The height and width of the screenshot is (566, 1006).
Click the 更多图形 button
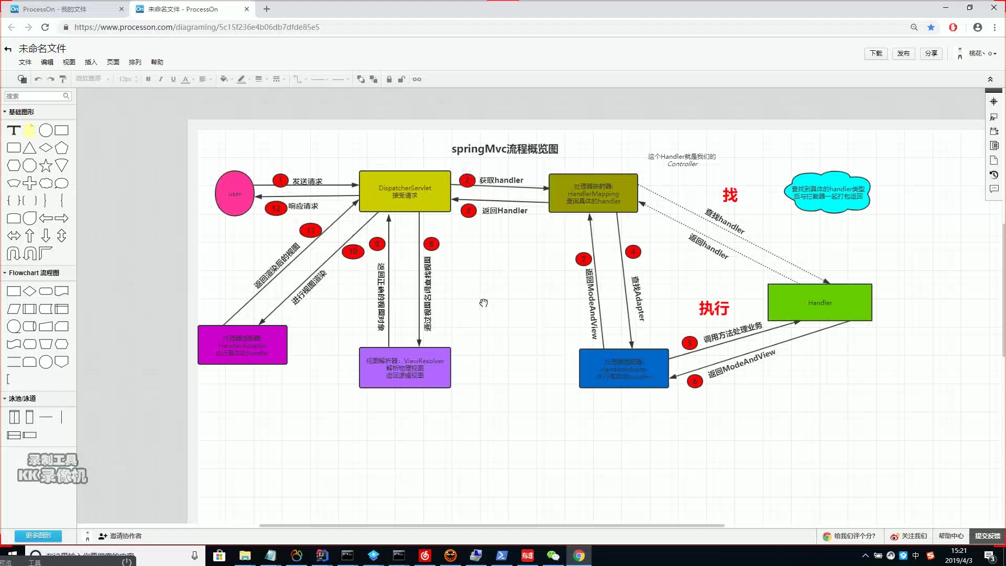pyautogui.click(x=38, y=536)
